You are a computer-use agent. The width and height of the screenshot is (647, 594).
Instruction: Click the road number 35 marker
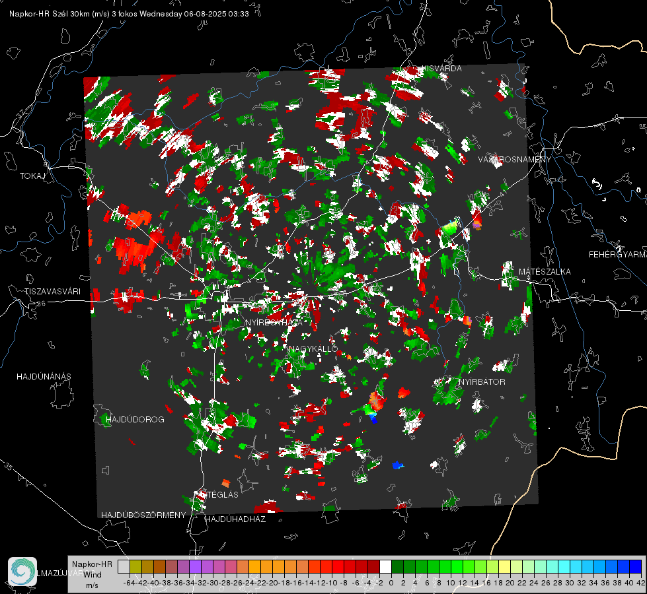(9, 467)
